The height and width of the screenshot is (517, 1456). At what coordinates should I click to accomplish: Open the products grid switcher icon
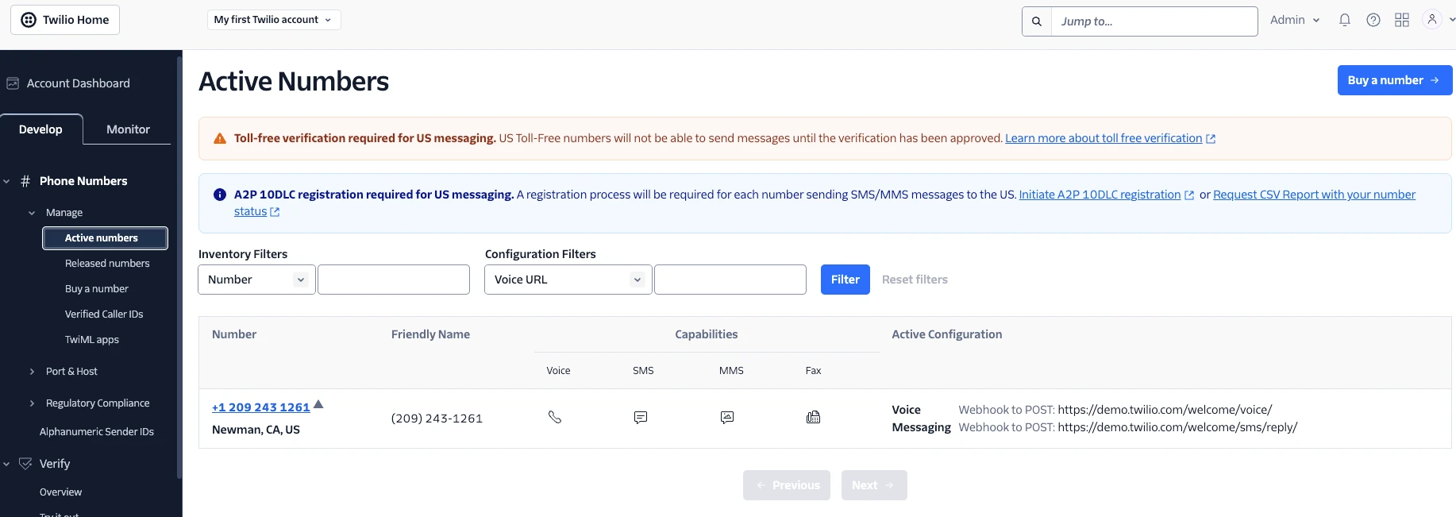point(1402,20)
